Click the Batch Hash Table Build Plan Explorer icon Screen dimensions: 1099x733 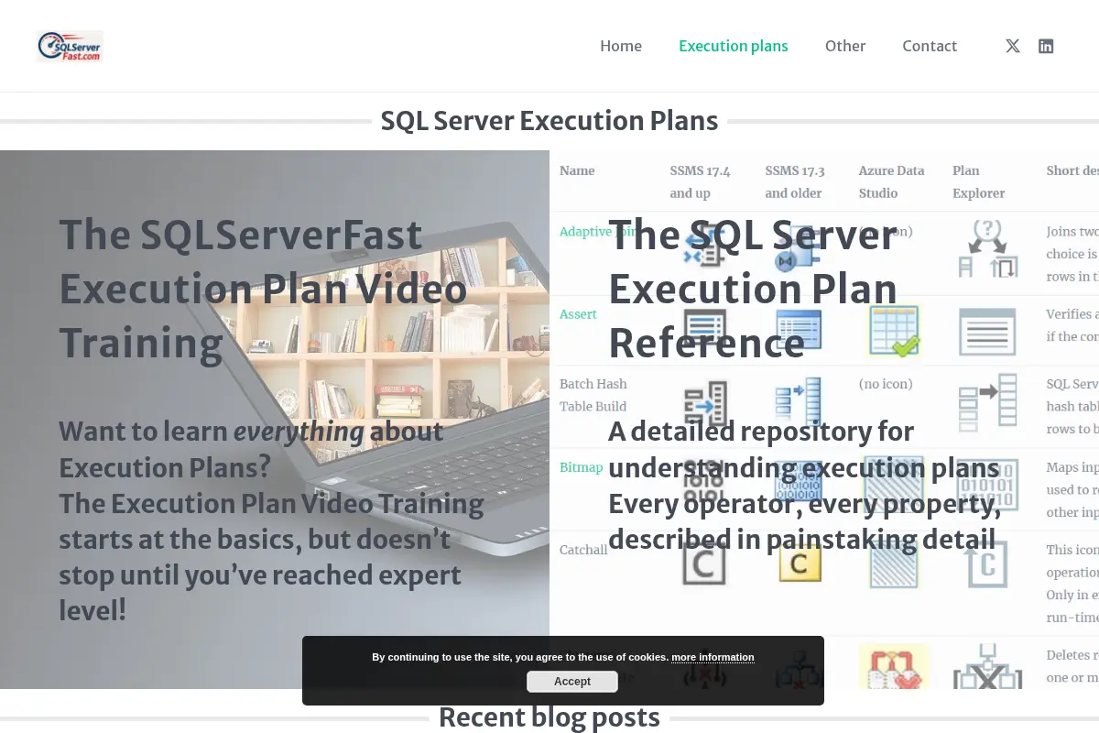pyautogui.click(x=987, y=403)
